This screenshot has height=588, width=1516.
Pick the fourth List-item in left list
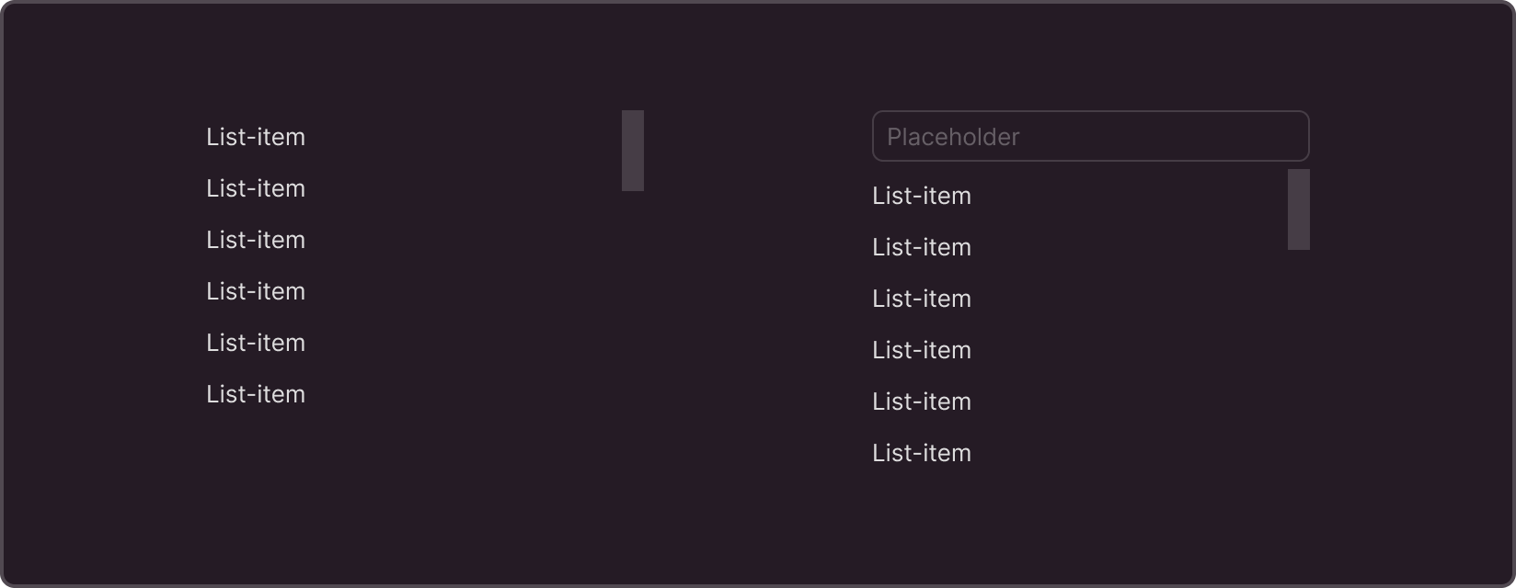point(256,291)
